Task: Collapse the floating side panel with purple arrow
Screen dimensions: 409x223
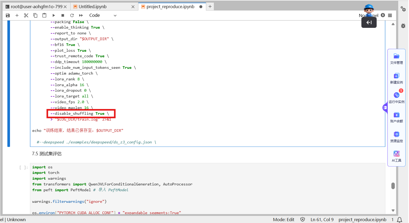Action: point(385,108)
